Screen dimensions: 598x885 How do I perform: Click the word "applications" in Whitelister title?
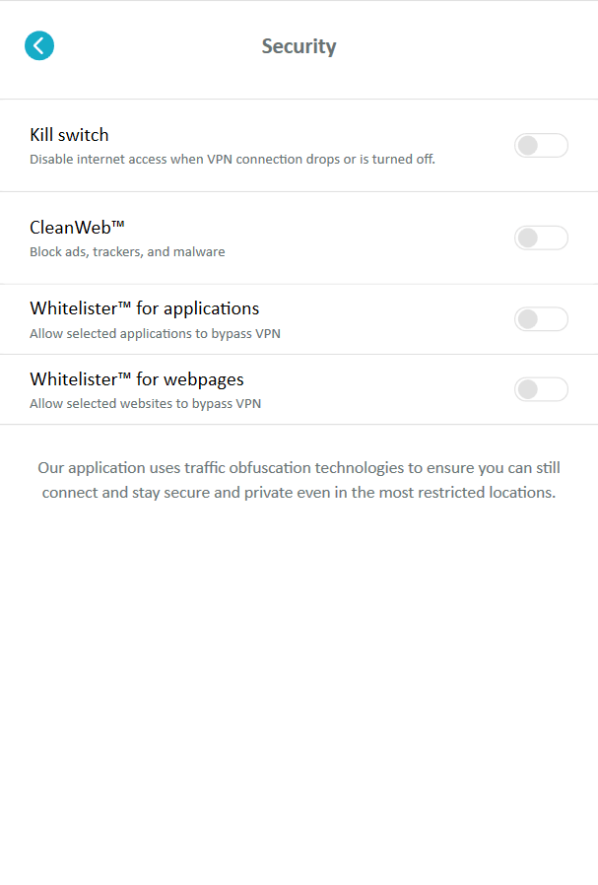click(212, 308)
